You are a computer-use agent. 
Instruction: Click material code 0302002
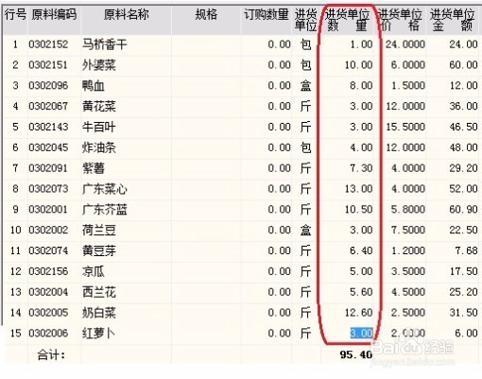(x=48, y=231)
